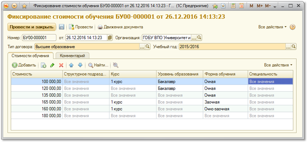Viewport: 308px width, 143px height.
Task: Move row down with blue down arrow
Action: click(x=80, y=65)
